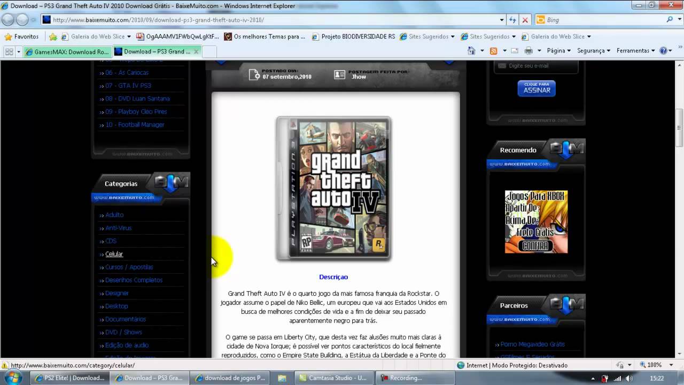This screenshot has height=385, width=684.
Task: Open a new blank tab
Action: coord(209,51)
